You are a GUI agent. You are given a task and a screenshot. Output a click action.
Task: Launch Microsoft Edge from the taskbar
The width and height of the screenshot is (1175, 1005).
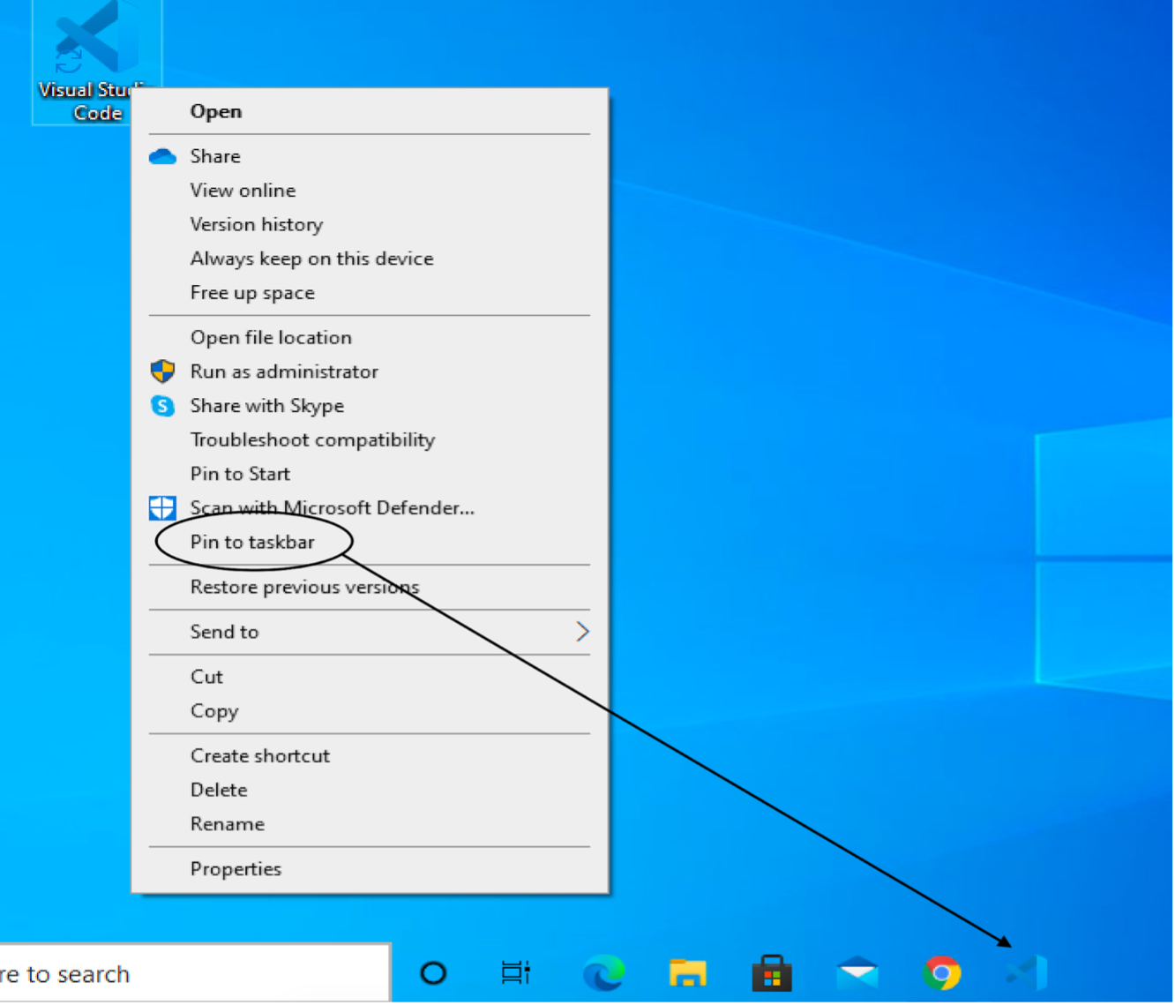(x=603, y=973)
